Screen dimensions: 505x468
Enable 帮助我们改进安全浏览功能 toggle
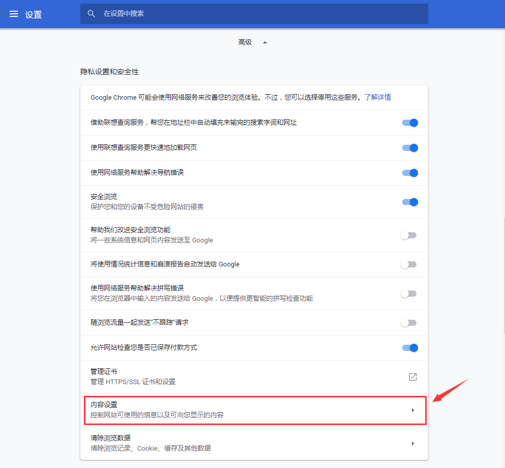coord(408,235)
